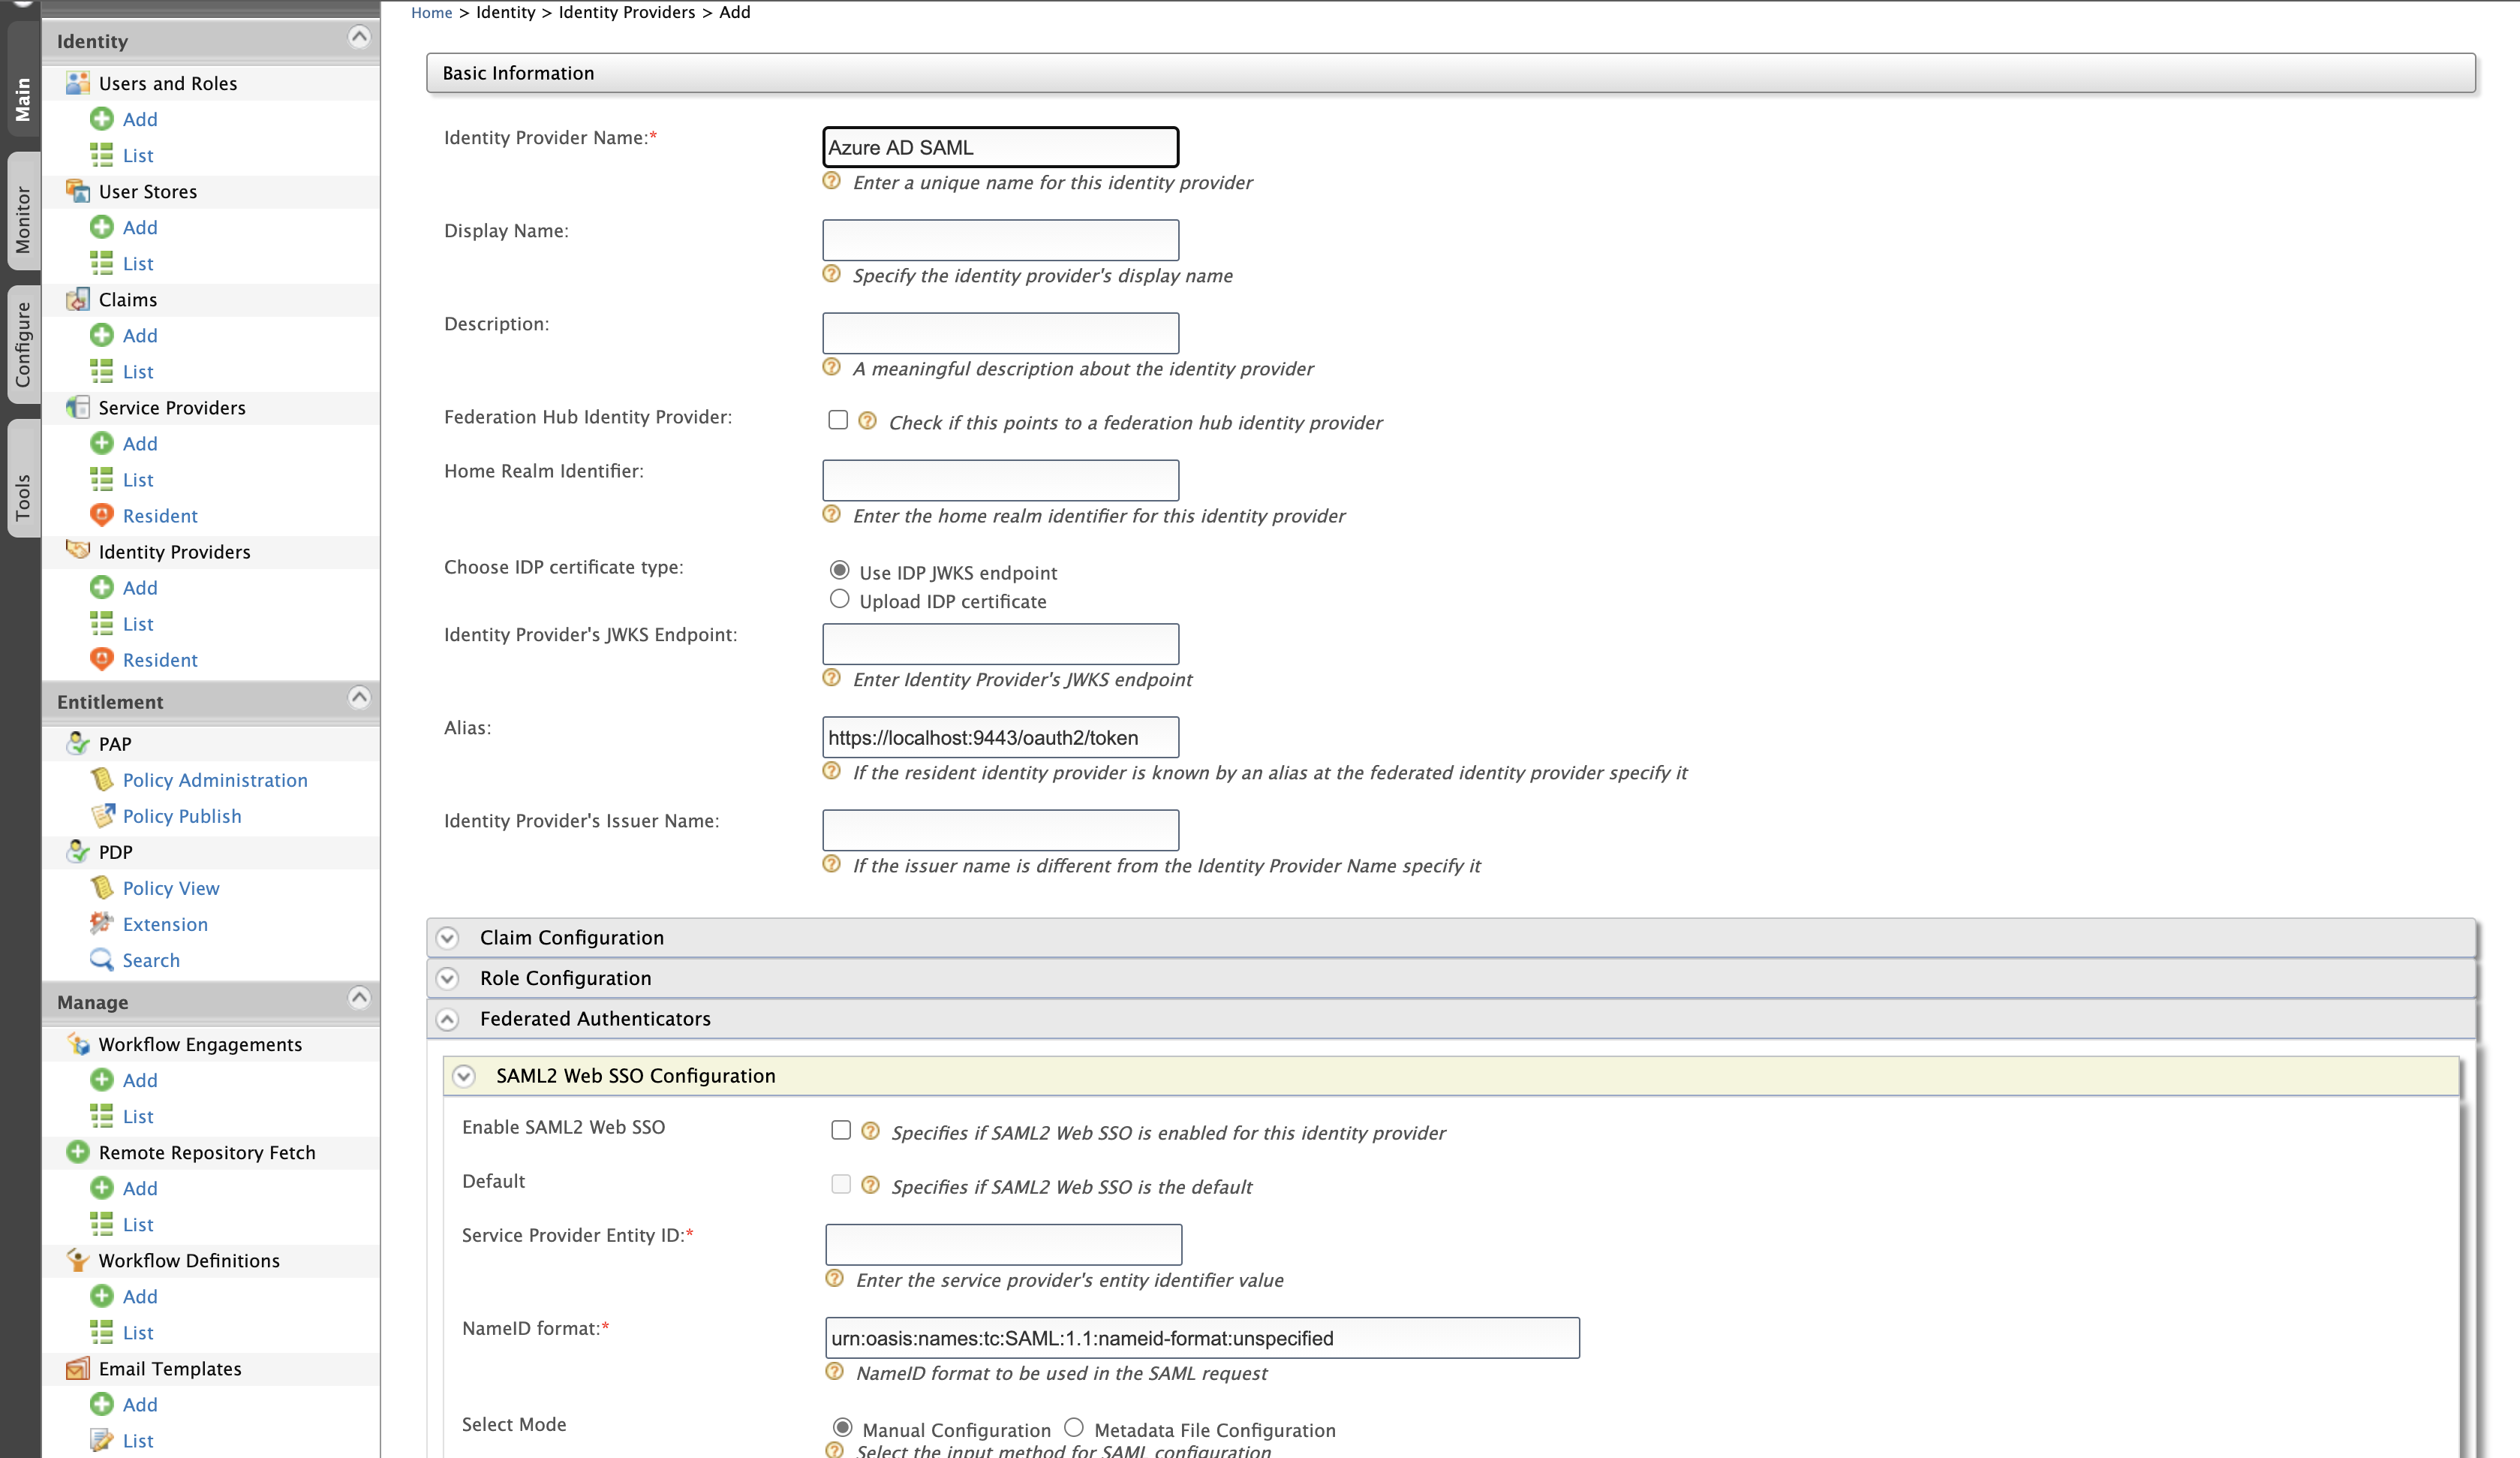Check the Federation Hub Identity Provider checkbox
The image size is (2520, 1458).
[x=838, y=420]
